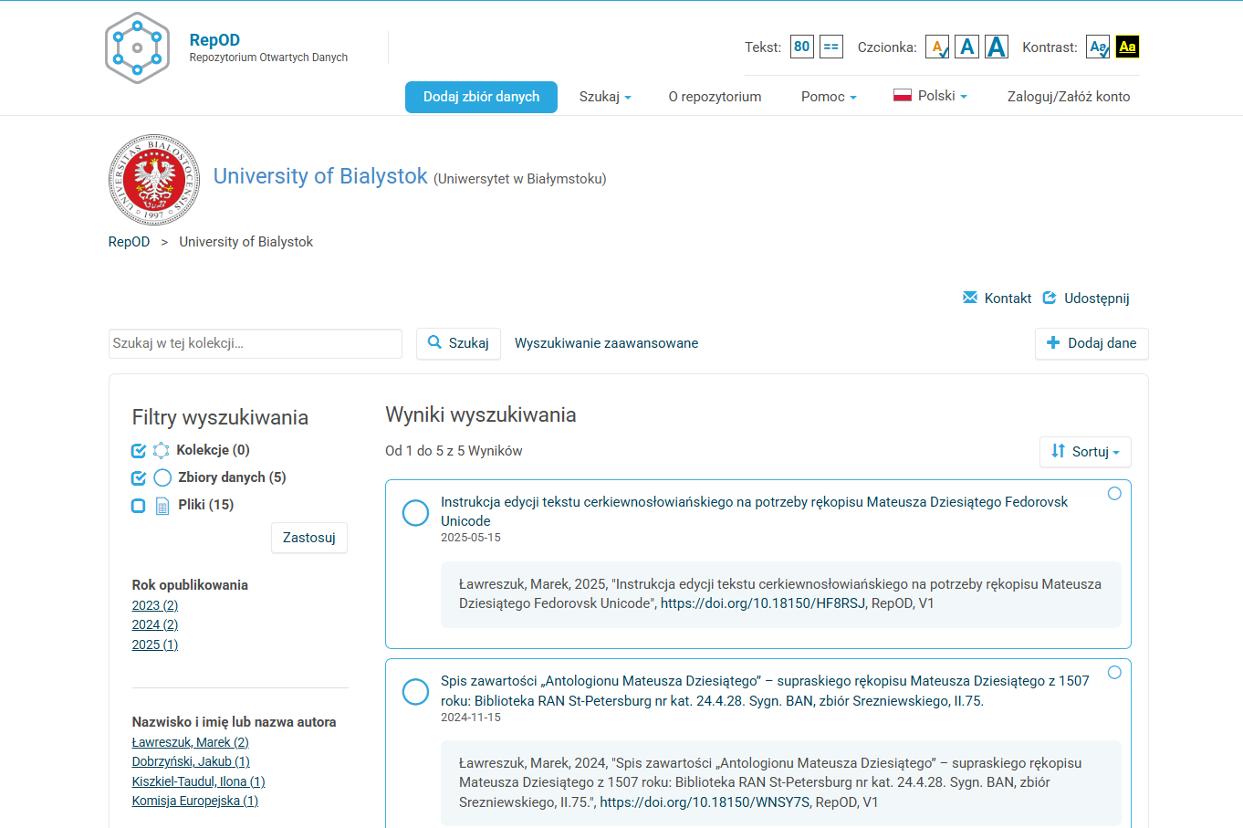
Task: Select the full-width text icon
Action: coord(831,47)
